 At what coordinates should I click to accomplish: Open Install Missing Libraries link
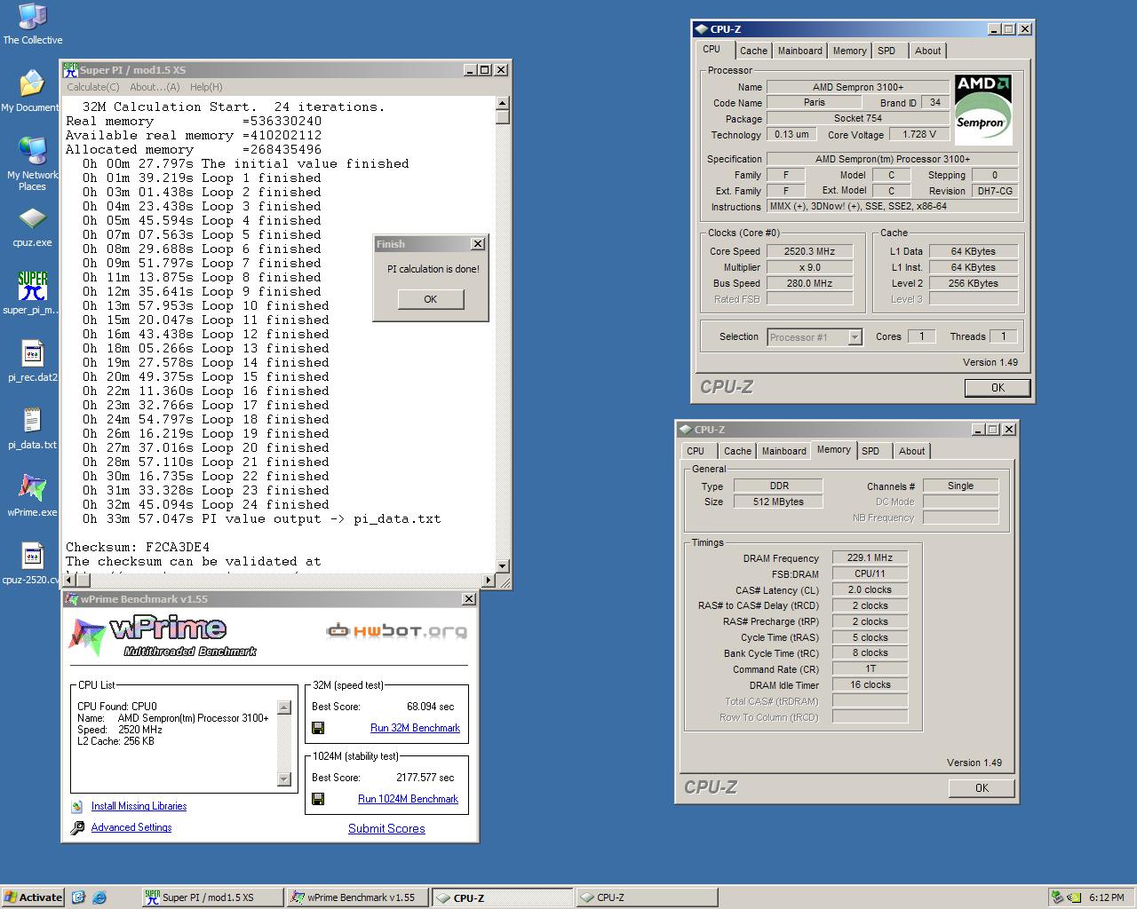pos(139,806)
